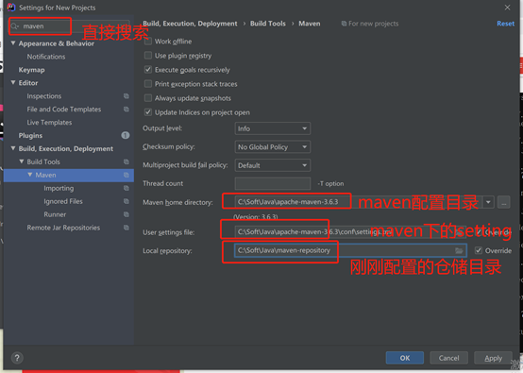Click the Local repository path field
523x373 pixels.
[350, 250]
